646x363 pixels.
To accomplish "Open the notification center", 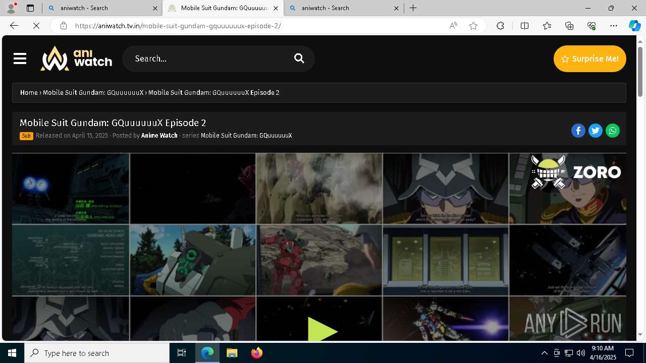I will coord(629,353).
